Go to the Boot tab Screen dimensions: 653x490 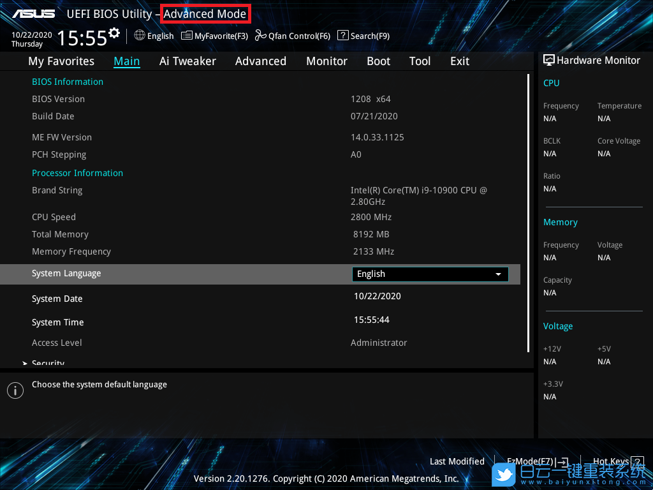[378, 61]
